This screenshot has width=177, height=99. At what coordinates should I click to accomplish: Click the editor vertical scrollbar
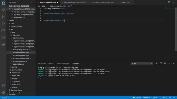pyautogui.click(x=176, y=29)
